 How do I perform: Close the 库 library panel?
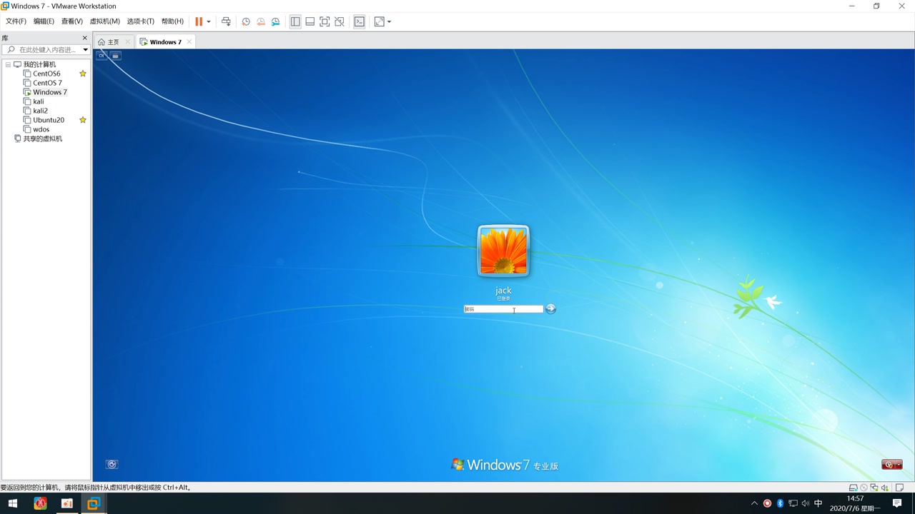click(85, 38)
